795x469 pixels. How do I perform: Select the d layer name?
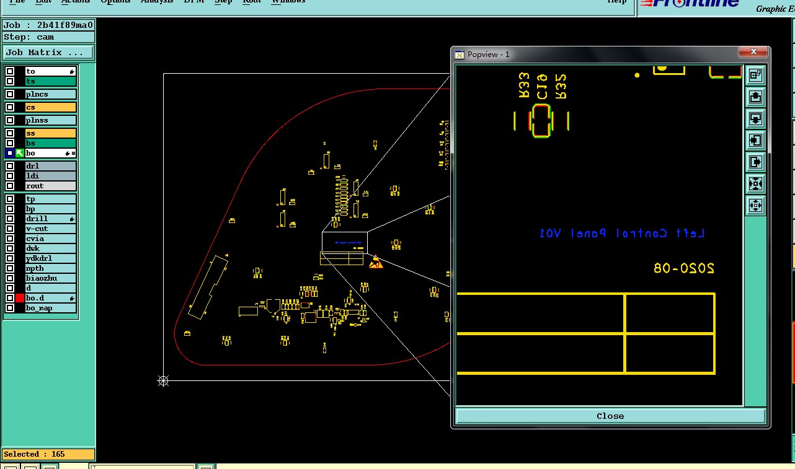[x=50, y=288]
